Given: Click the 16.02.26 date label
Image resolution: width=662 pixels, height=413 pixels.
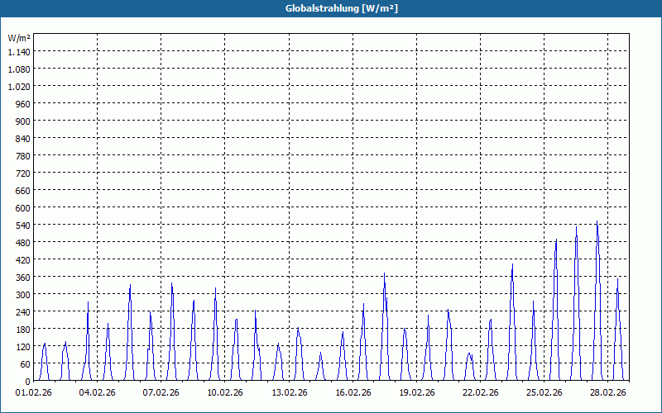Looking at the screenshot, I should (x=353, y=393).
